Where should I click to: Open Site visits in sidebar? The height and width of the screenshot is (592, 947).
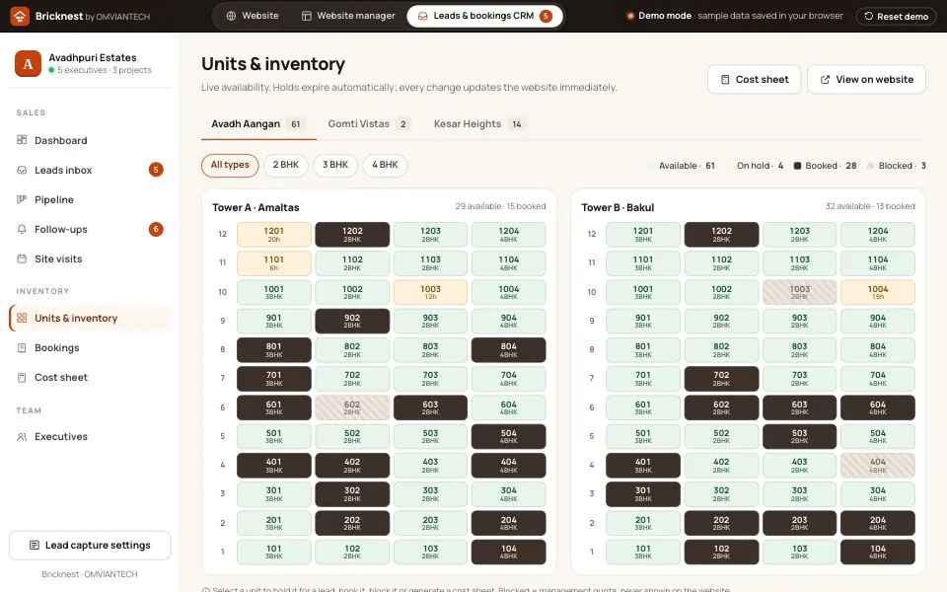(x=90, y=259)
